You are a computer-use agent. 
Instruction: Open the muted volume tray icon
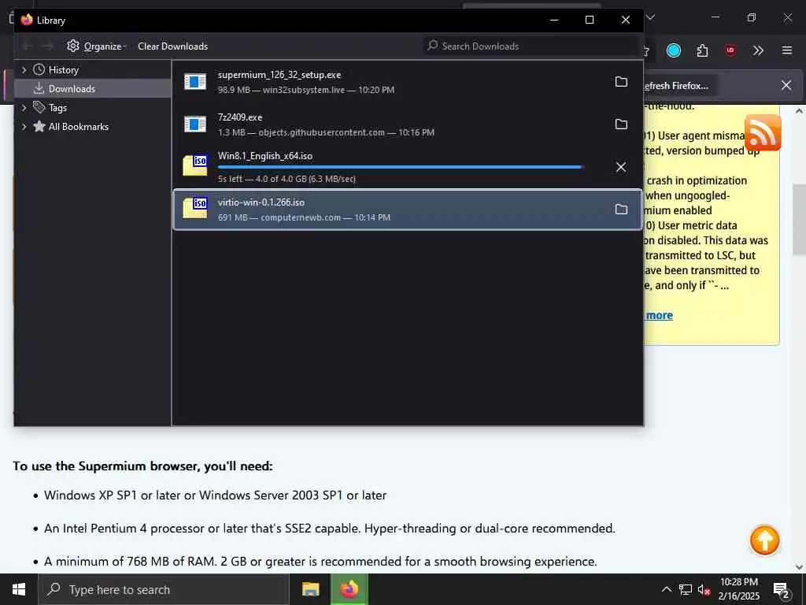click(704, 590)
